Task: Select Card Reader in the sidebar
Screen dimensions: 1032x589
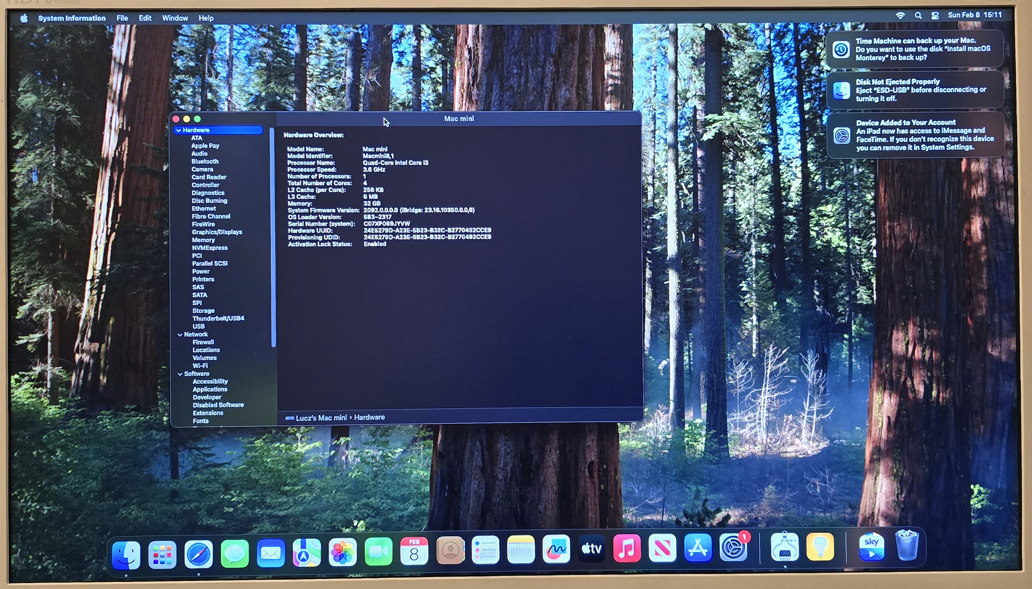Action: click(x=209, y=177)
